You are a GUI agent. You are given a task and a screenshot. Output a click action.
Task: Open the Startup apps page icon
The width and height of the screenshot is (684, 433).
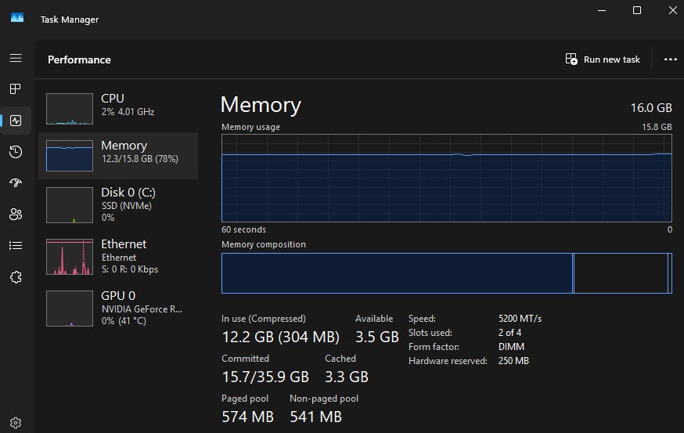coord(16,183)
